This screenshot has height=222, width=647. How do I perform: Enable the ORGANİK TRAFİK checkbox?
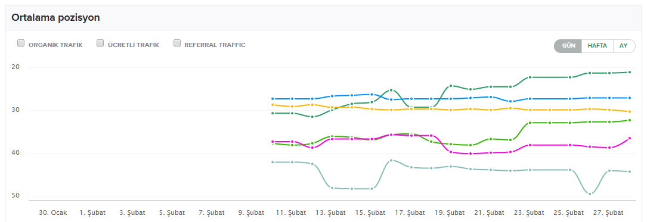(21, 43)
